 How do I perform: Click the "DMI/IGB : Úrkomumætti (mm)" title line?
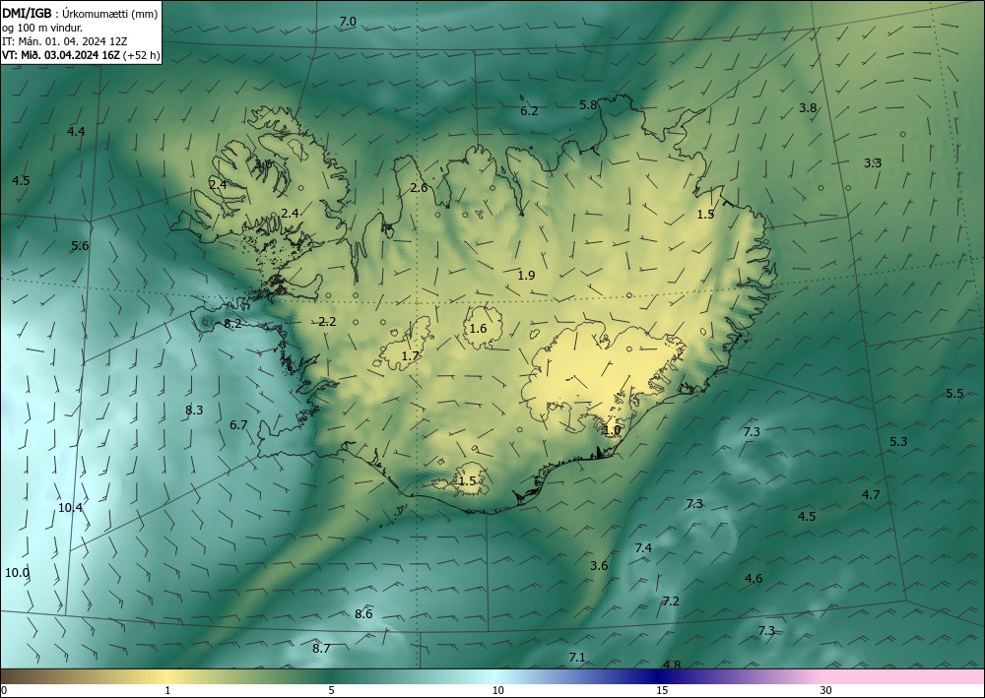coord(80,14)
